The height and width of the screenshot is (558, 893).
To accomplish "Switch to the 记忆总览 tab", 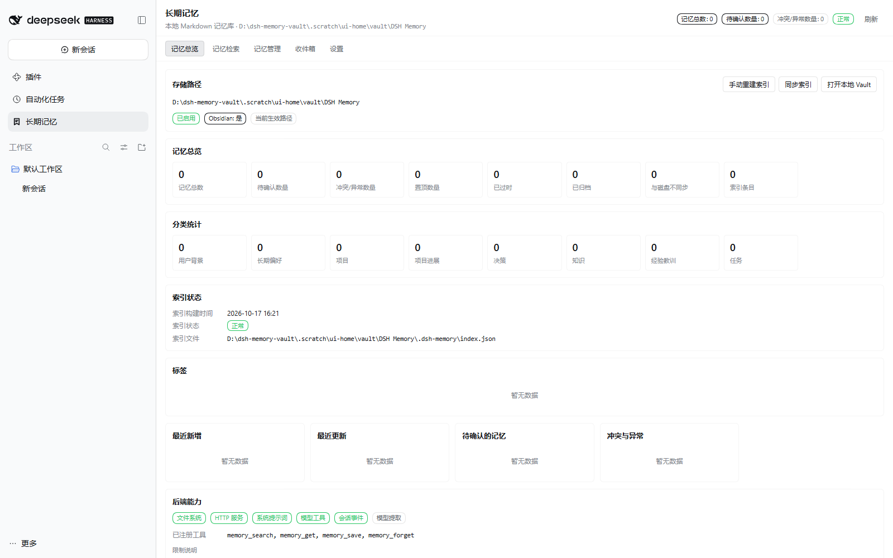I will coord(185,49).
